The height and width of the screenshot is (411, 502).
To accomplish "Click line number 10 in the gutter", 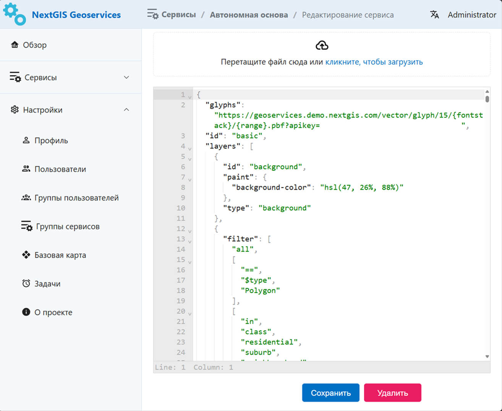I will (x=181, y=208).
